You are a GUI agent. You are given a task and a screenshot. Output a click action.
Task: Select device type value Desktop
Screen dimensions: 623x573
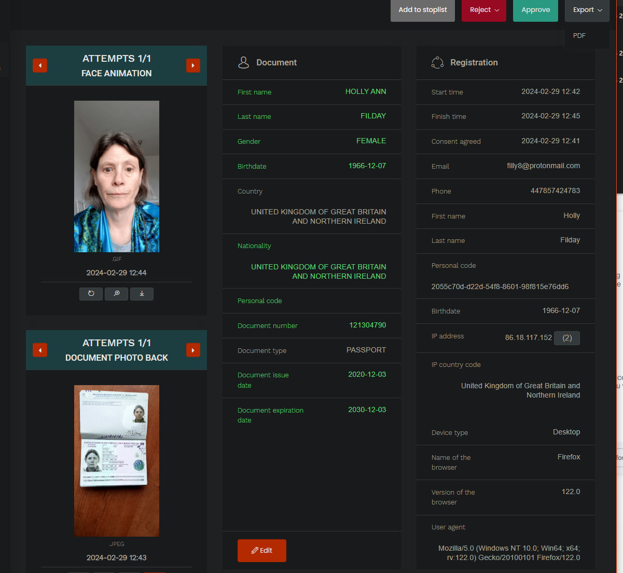[x=566, y=432]
